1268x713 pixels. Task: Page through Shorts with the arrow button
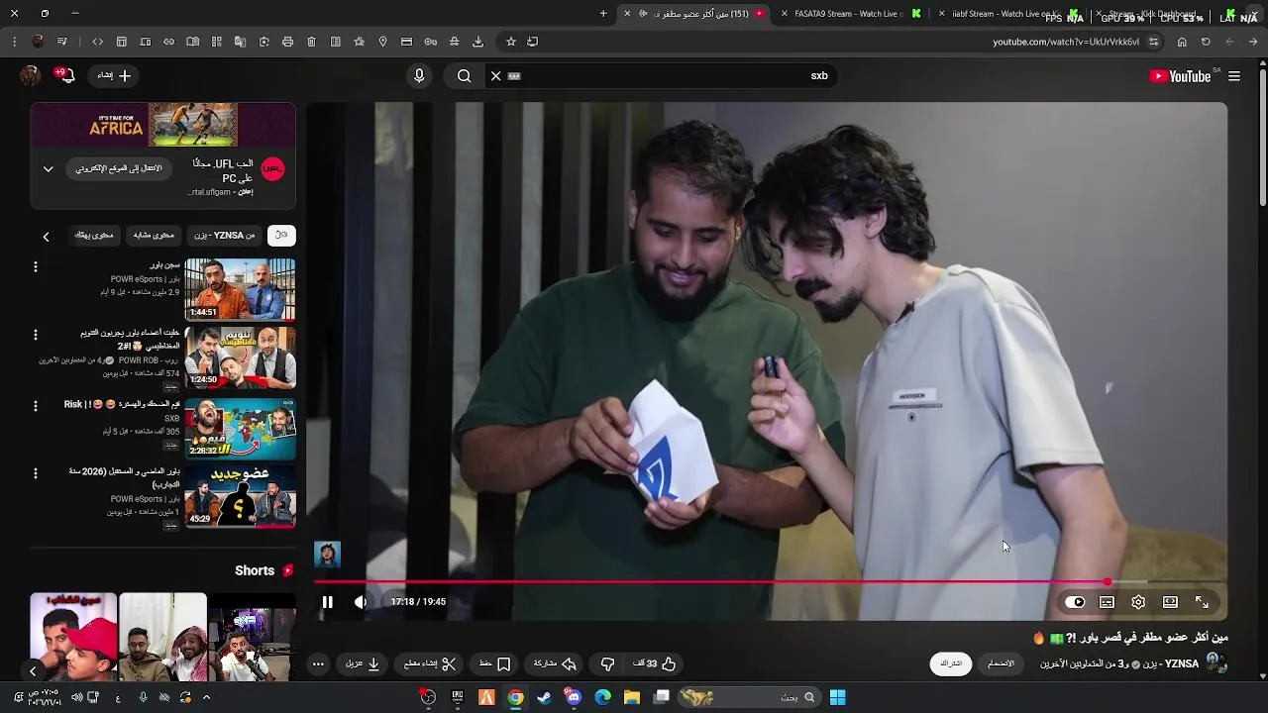(x=33, y=670)
